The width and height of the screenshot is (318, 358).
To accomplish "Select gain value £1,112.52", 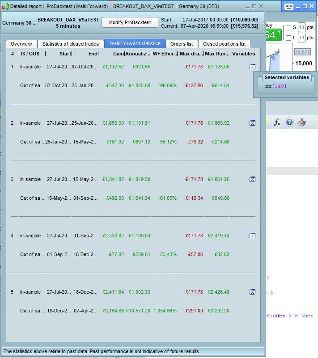I will pos(113,67).
